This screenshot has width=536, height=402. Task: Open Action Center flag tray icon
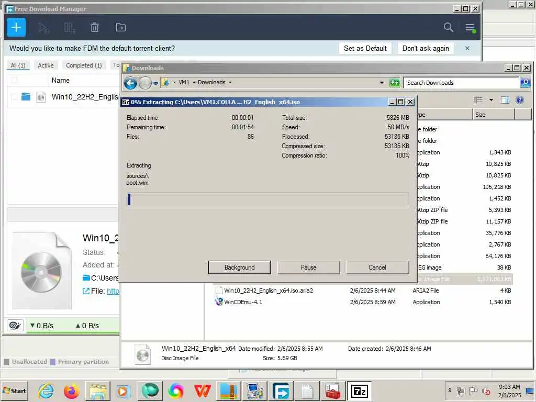tap(473, 390)
